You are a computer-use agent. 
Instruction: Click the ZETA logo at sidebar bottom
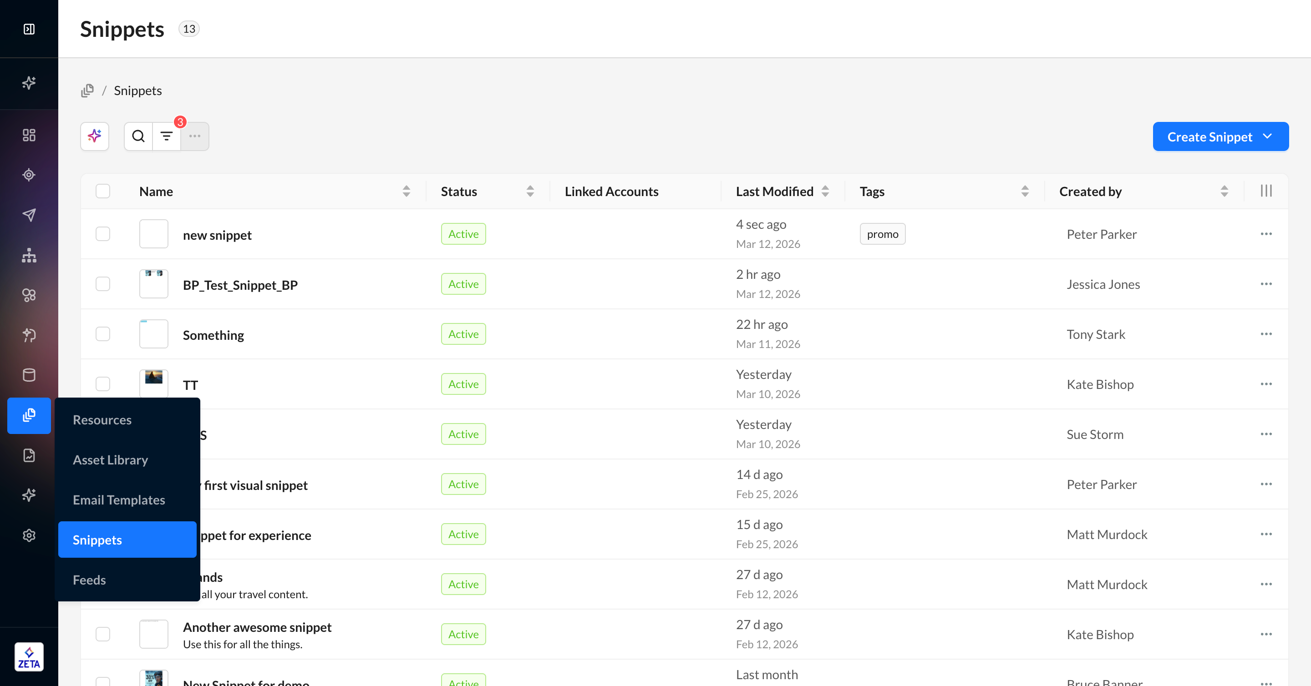click(x=29, y=656)
